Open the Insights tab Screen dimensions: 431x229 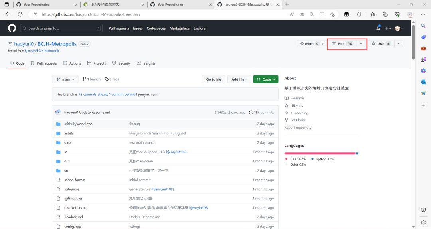146,63
